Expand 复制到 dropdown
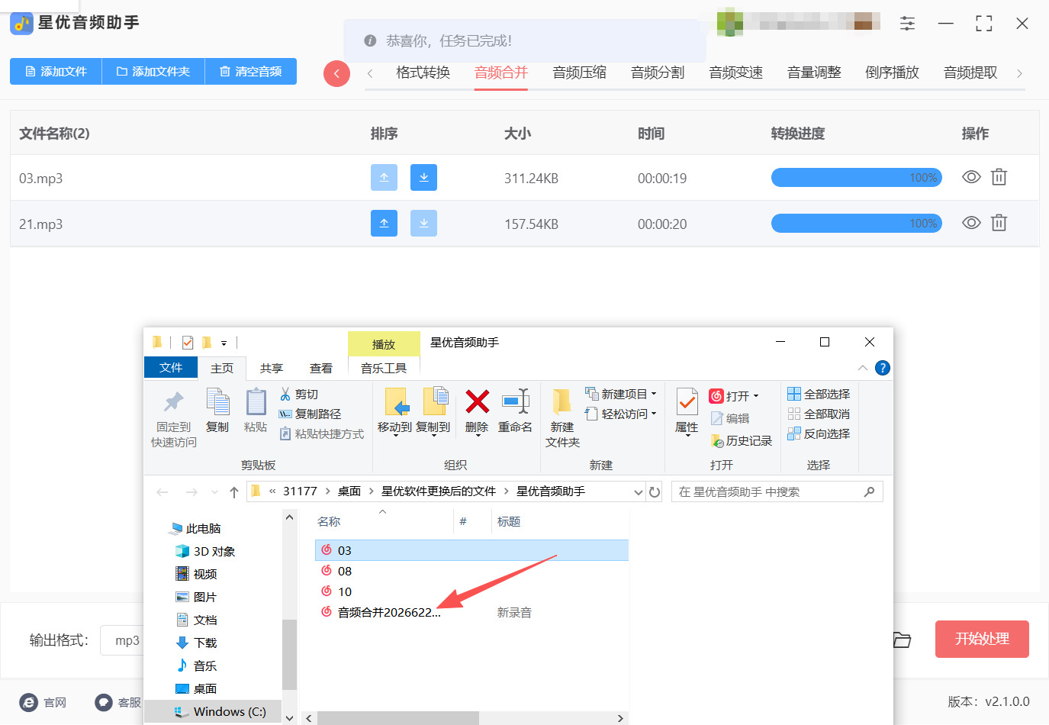The height and width of the screenshot is (725, 1049). pyautogui.click(x=433, y=436)
